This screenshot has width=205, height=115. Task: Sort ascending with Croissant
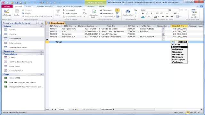(69, 10)
